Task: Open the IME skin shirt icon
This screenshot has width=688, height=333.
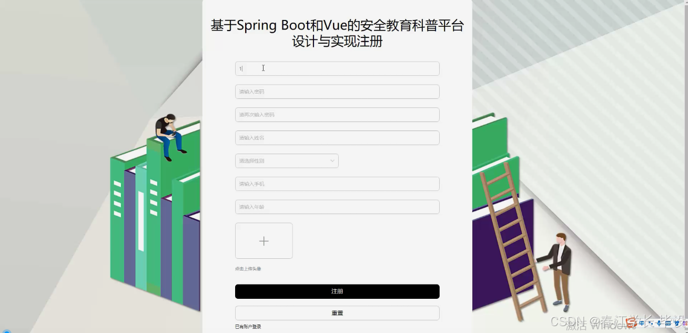Action: click(677, 323)
